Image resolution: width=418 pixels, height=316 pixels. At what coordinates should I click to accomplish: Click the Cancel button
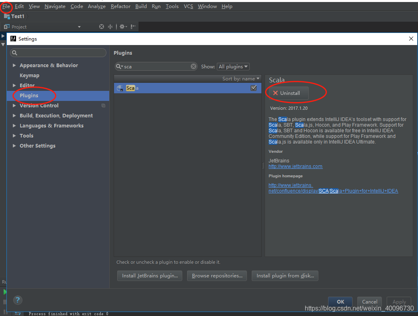[369, 302]
